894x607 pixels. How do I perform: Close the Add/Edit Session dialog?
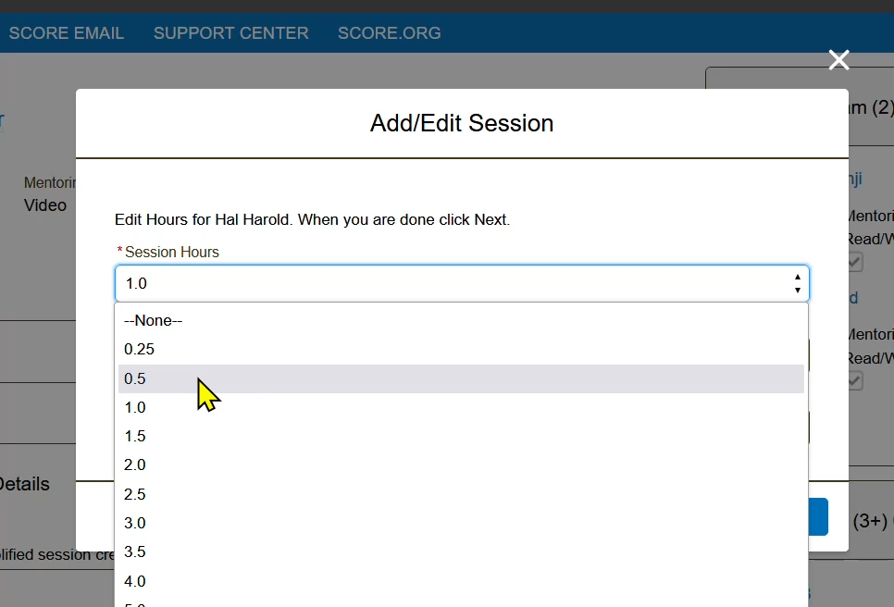coord(838,60)
